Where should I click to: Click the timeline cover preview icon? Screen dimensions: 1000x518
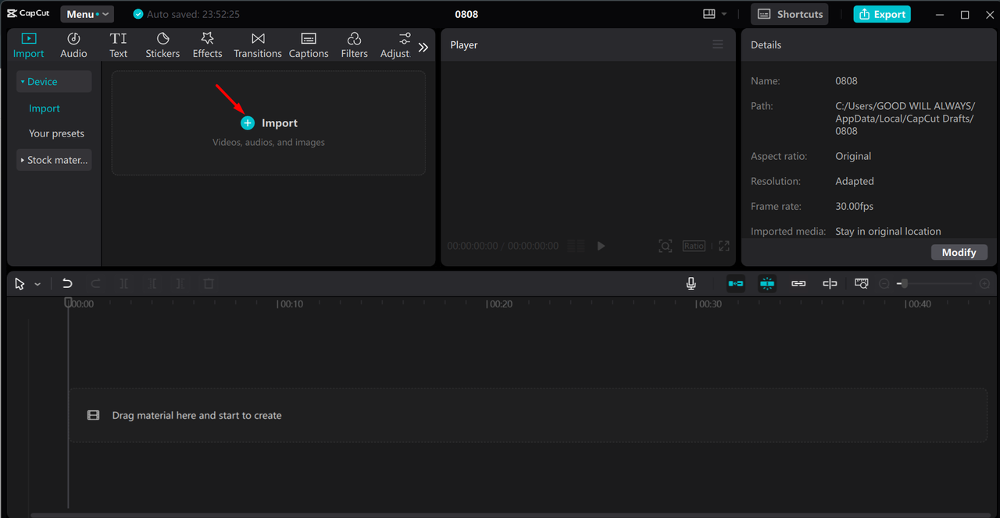(862, 284)
